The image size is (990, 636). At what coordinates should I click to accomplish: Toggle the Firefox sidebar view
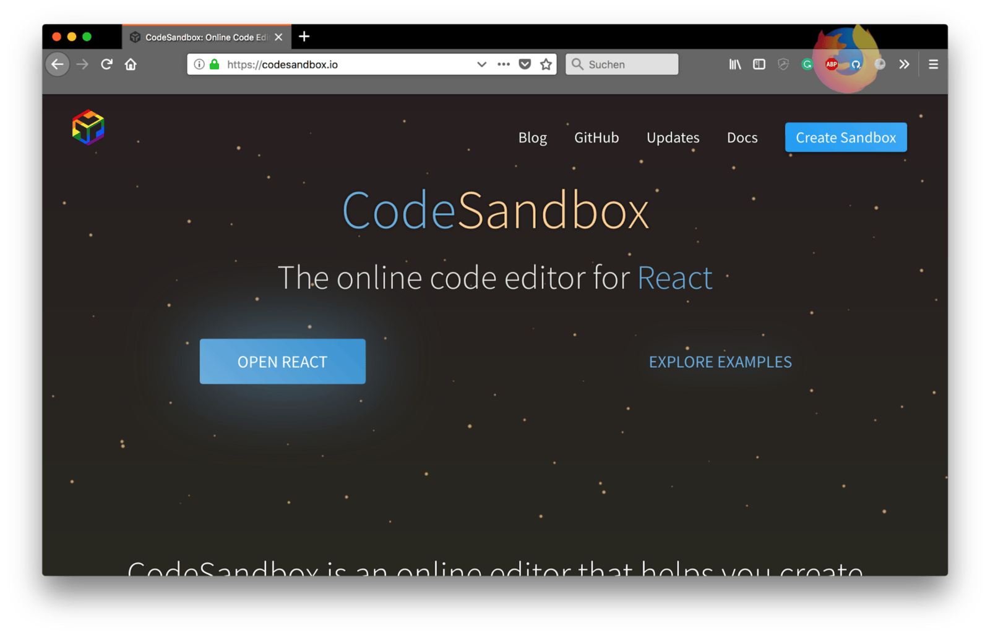click(759, 64)
